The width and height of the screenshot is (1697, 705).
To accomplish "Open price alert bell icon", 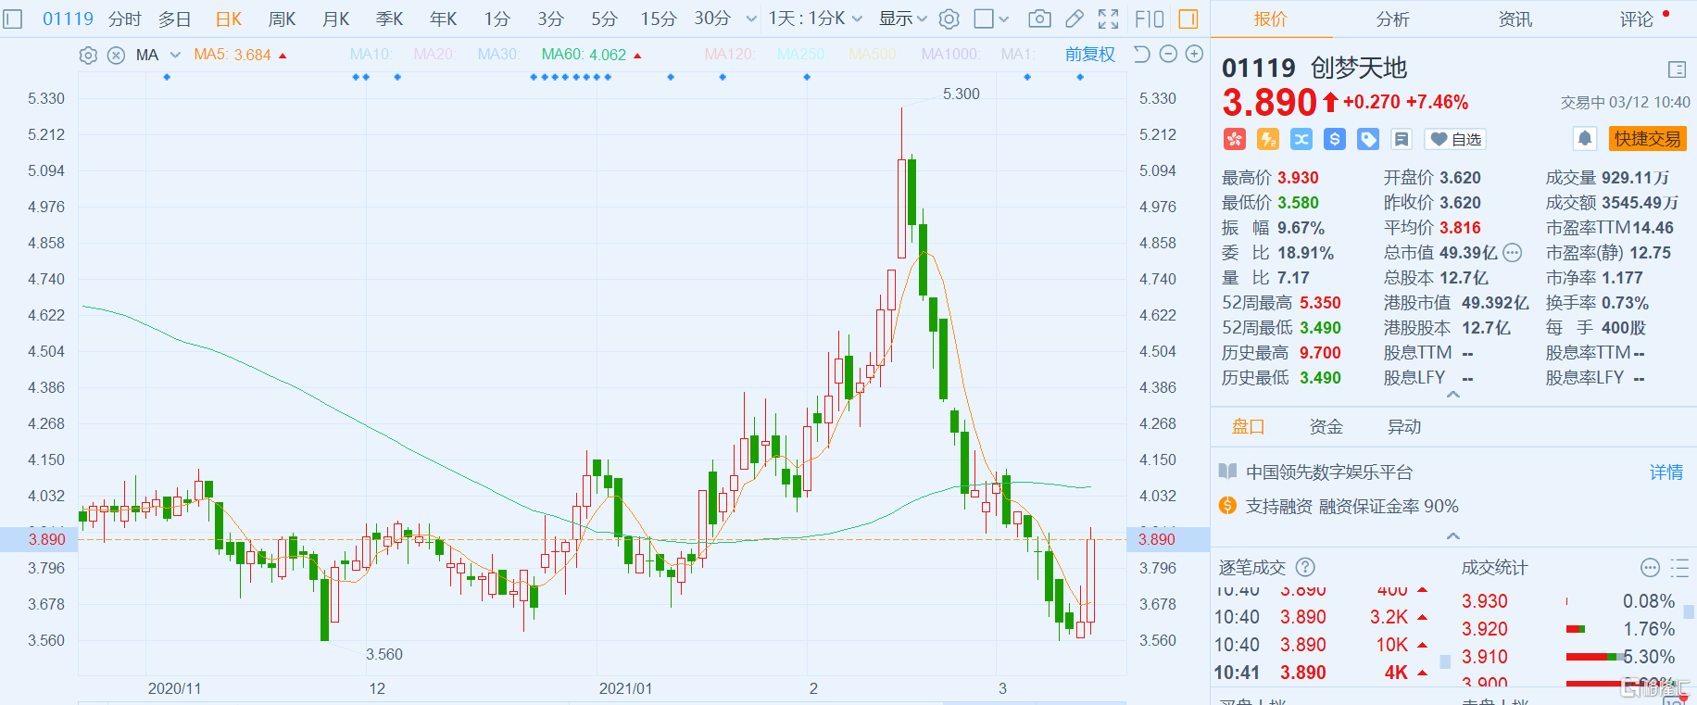I will pyautogui.click(x=1585, y=139).
